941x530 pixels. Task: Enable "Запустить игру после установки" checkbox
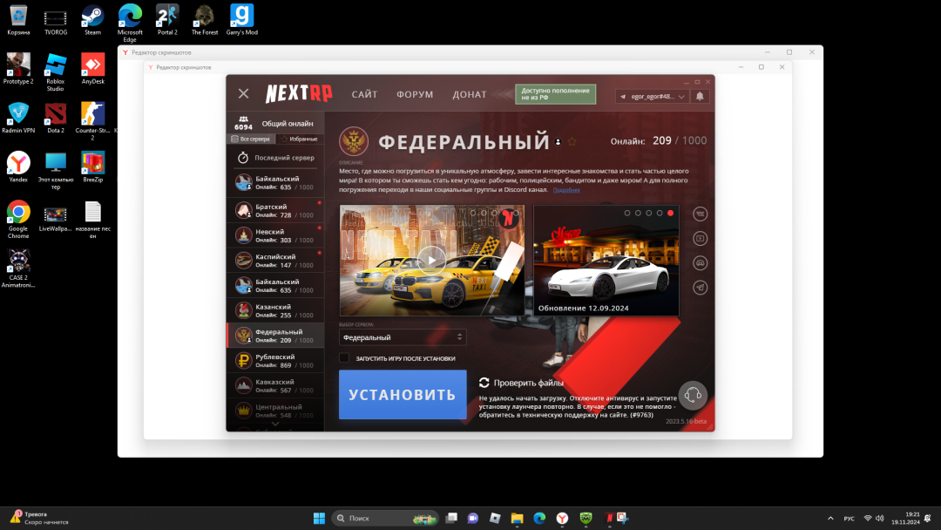pyautogui.click(x=344, y=357)
